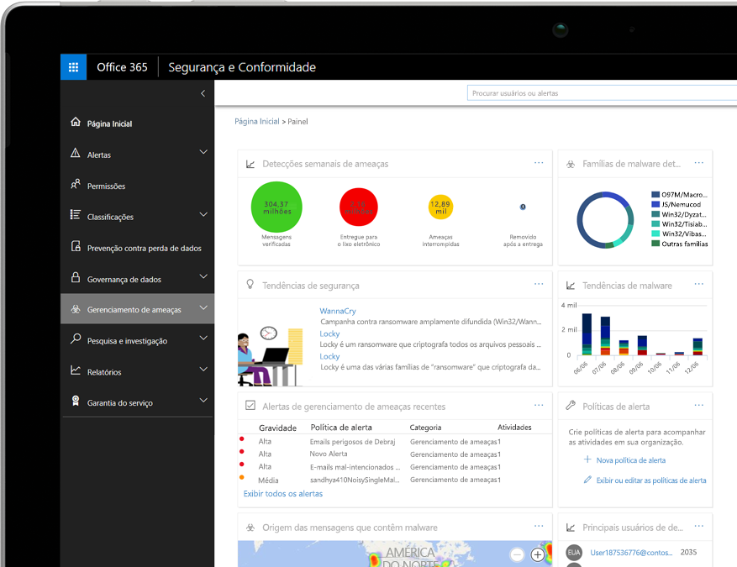The height and width of the screenshot is (567, 737).
Task: Open options menu for Políticas de alerta
Action: tap(699, 405)
